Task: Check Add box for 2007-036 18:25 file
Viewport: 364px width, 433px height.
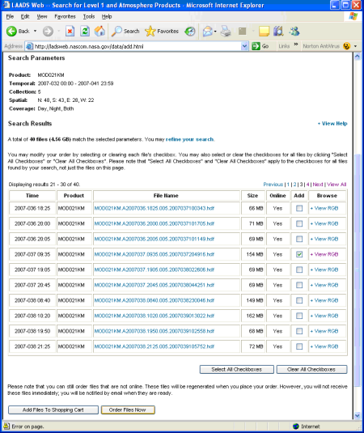Action: [x=299, y=208]
